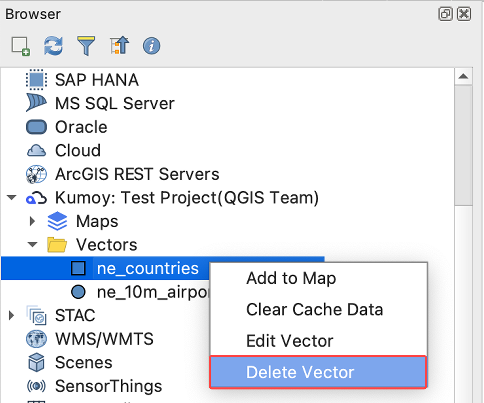Select the Cloud entry in browser
The image size is (484, 403).
click(x=78, y=151)
